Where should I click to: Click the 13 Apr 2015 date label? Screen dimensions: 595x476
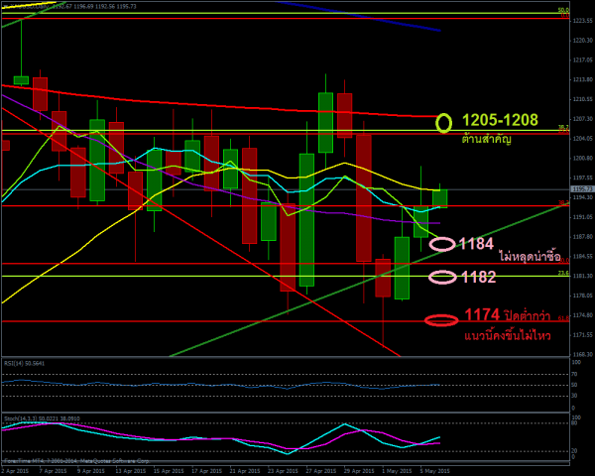[x=130, y=471]
